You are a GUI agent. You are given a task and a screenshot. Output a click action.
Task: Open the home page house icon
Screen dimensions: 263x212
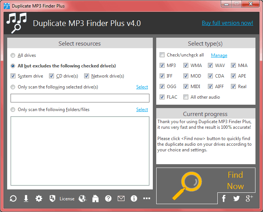[x=95, y=198]
